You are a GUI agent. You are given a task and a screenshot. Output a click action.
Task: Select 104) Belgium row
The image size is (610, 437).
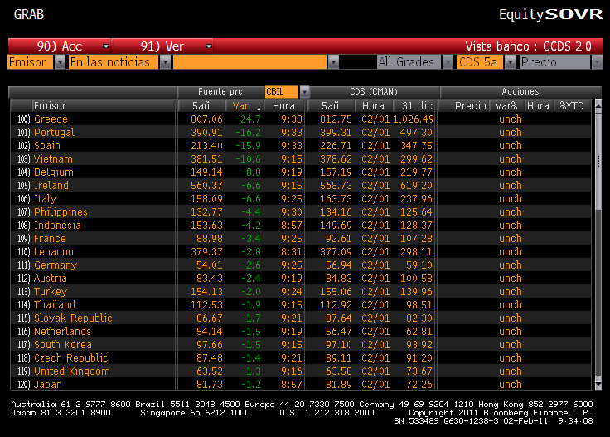tap(300, 172)
